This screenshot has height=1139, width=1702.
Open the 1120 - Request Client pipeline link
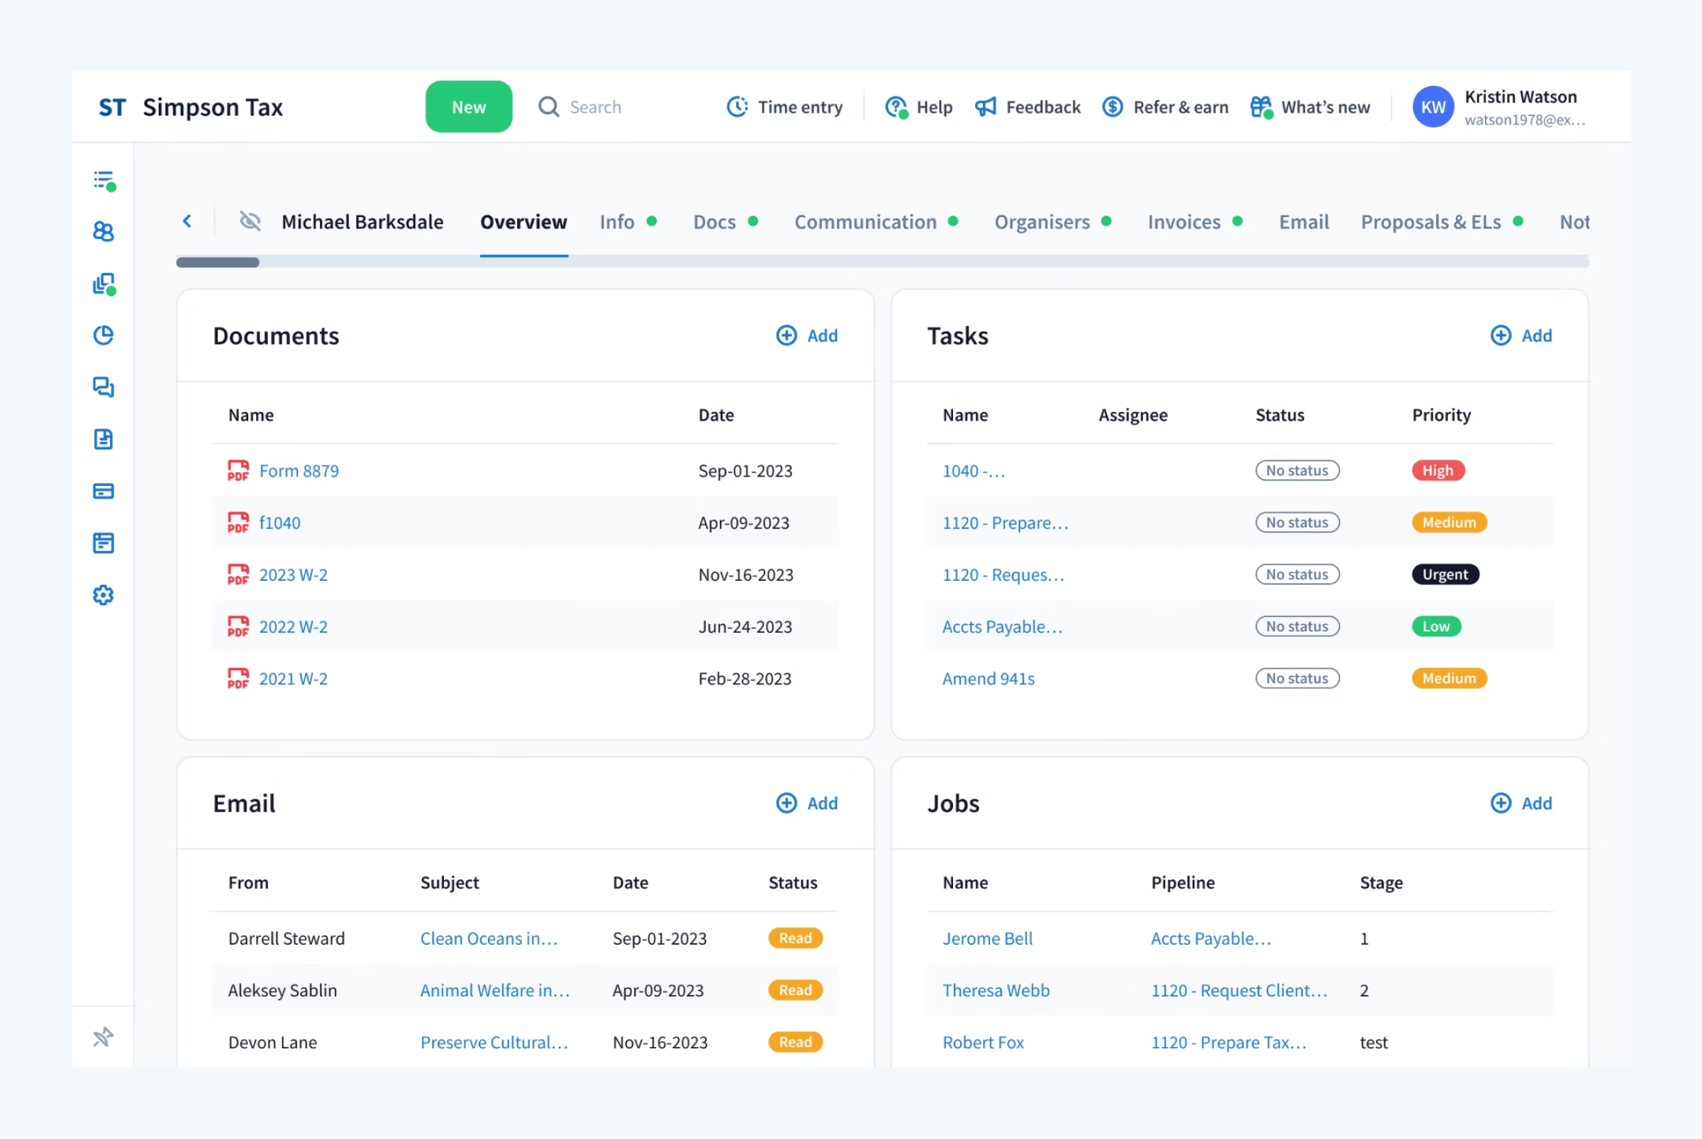[1240, 991]
